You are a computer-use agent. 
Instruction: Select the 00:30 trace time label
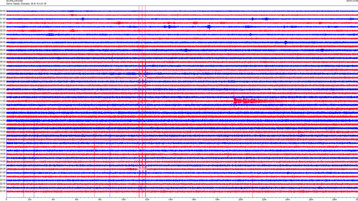(3, 15)
